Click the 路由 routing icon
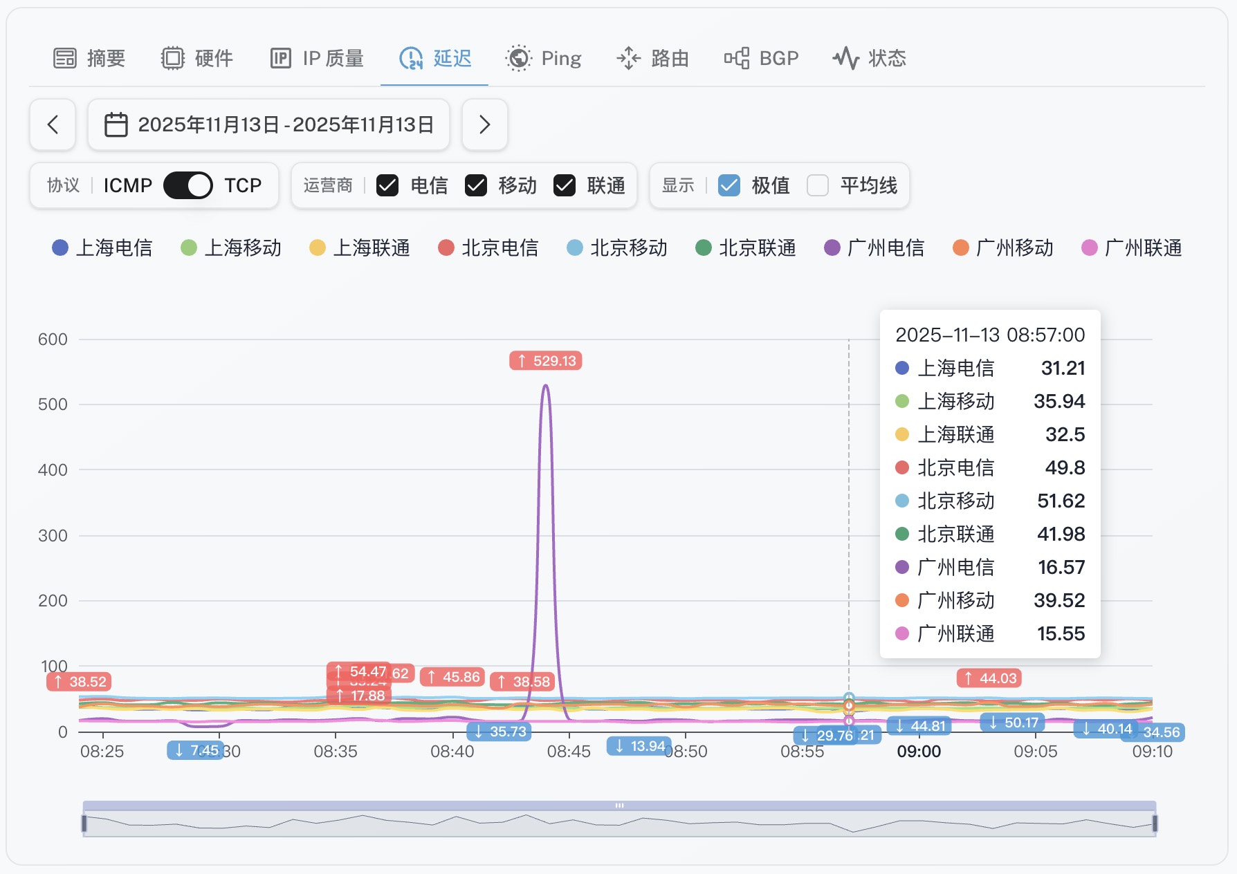This screenshot has width=1237, height=874. (x=628, y=59)
